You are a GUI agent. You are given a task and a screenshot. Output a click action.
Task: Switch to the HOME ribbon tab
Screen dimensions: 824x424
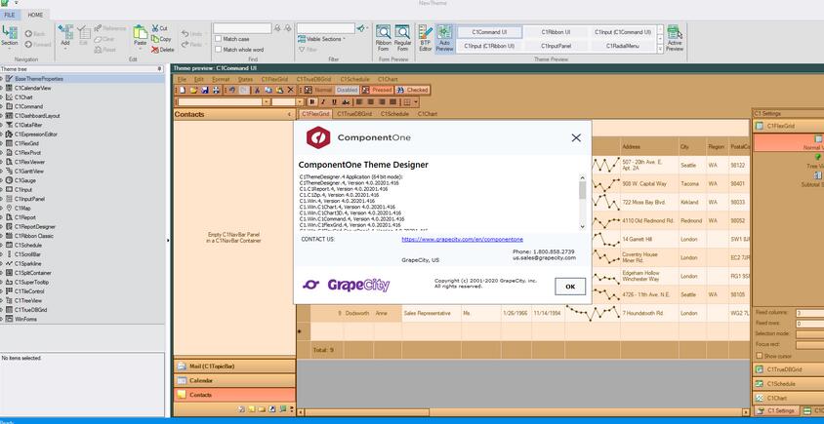[35, 16]
